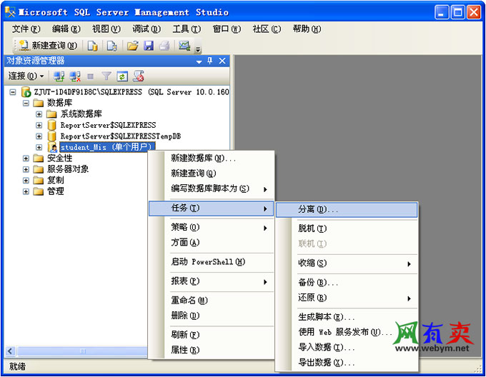Select the 服务器对象 tree item
This screenshot has height=377, width=486.
click(68, 169)
